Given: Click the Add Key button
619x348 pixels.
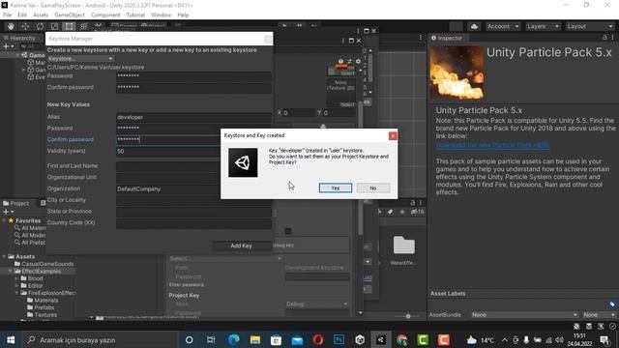Looking at the screenshot, I should (241, 246).
